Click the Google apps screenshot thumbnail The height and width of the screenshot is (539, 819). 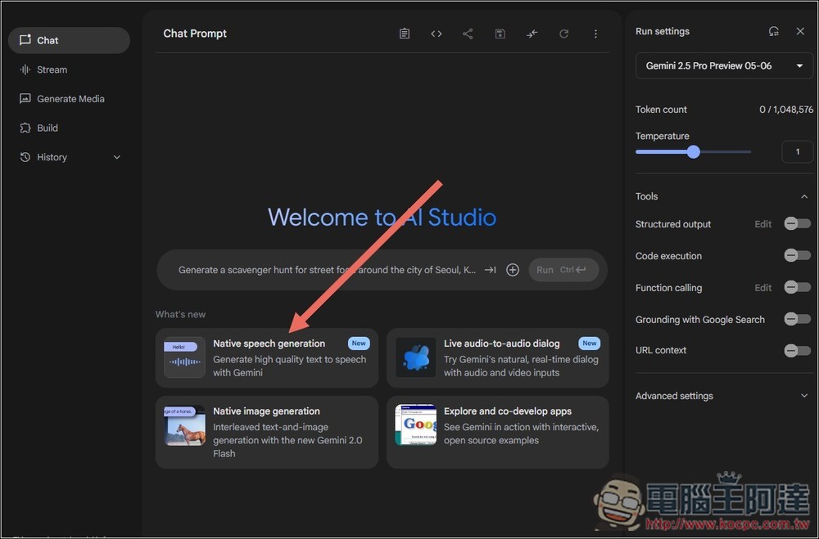click(x=416, y=424)
